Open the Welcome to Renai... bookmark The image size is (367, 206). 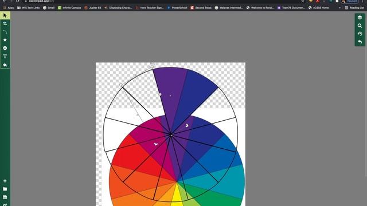click(260, 7)
